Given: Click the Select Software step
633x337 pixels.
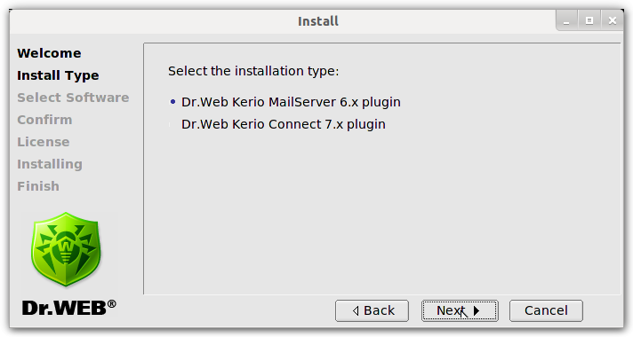Looking at the screenshot, I should click(73, 98).
